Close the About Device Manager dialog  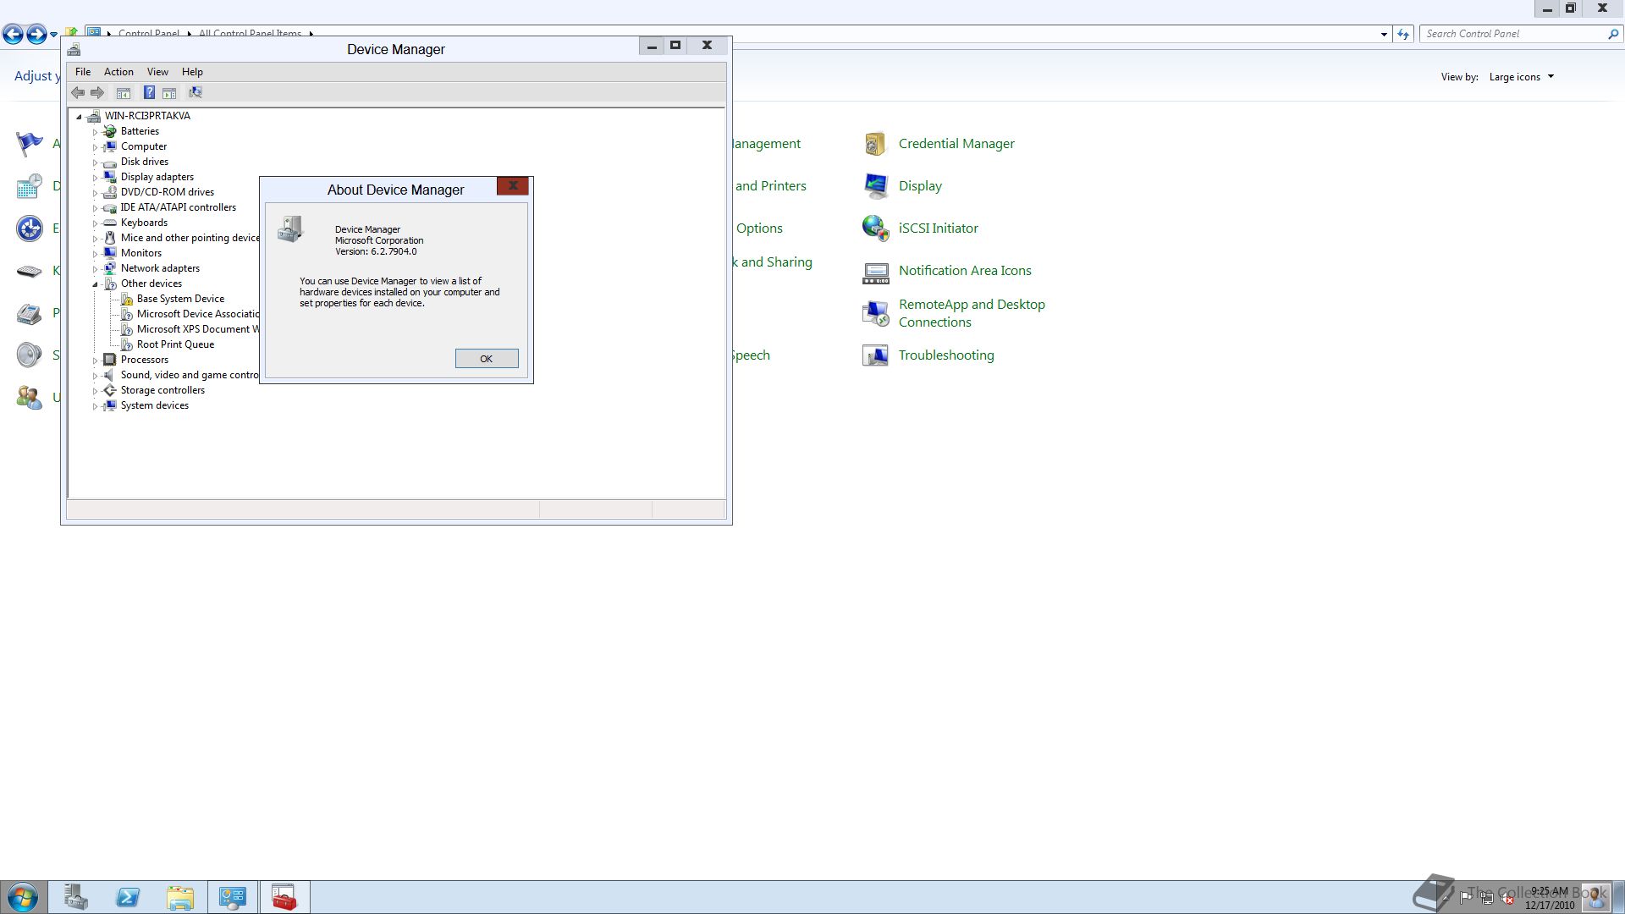point(512,185)
